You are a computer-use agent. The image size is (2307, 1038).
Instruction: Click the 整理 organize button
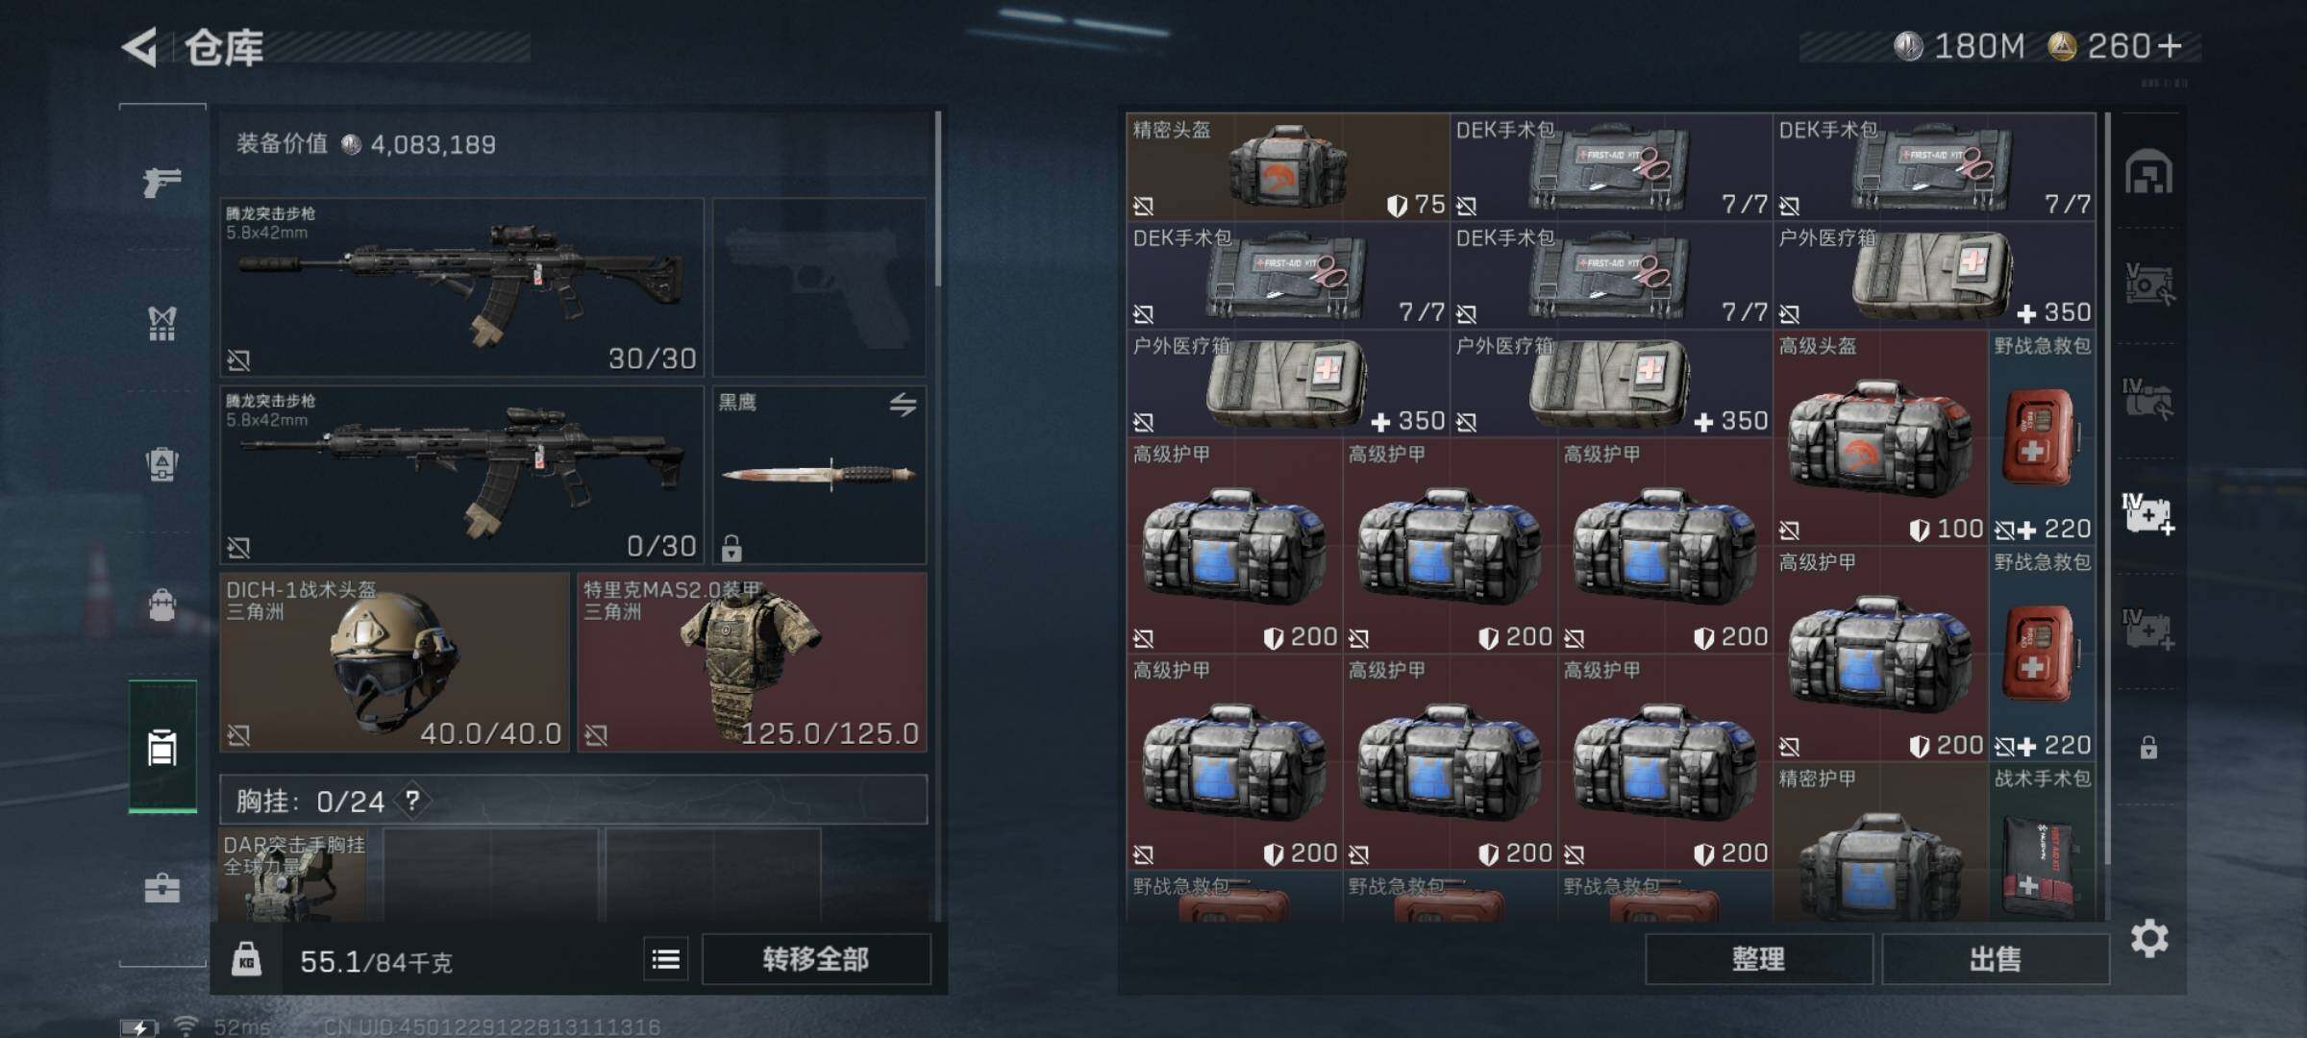[x=1759, y=959]
